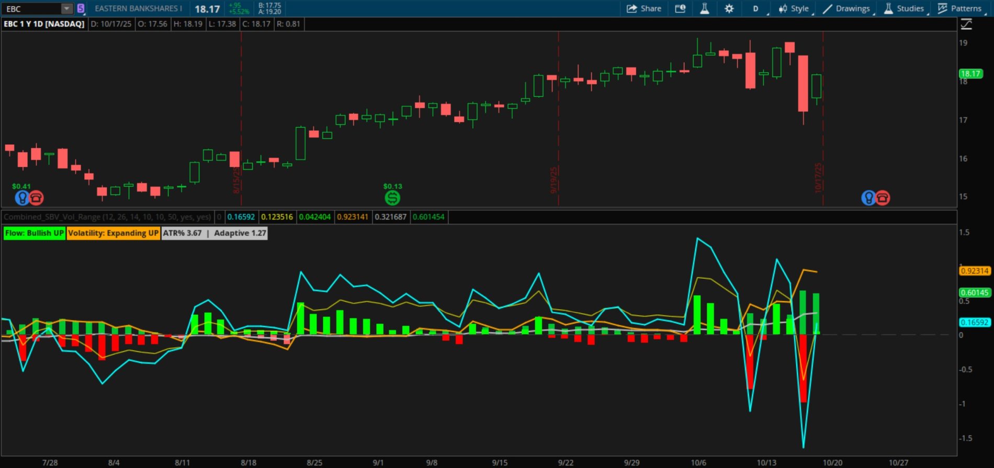Click the price axis scale icon

[x=966, y=24]
